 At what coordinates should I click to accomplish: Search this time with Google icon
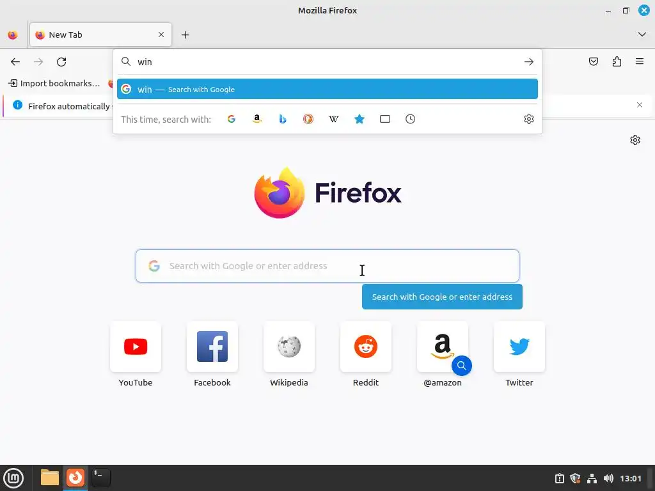point(232,119)
